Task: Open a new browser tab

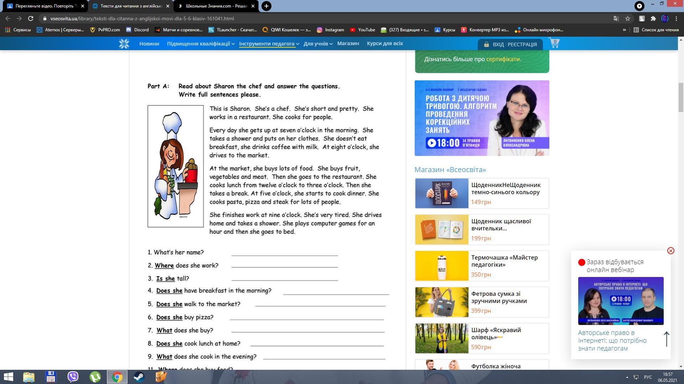Action: [266, 6]
